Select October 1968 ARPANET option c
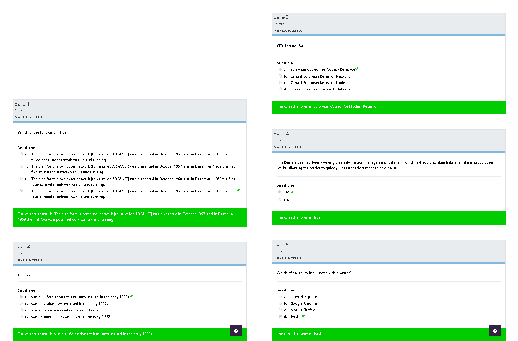Image resolution: width=518 pixels, height=341 pixels. (x=21, y=179)
